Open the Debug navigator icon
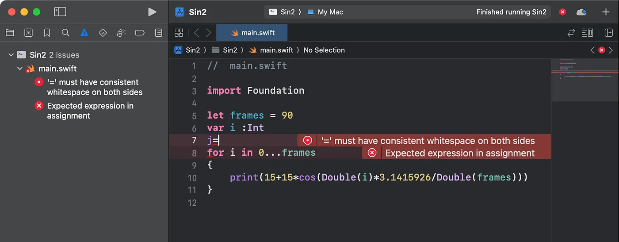 [x=121, y=33]
